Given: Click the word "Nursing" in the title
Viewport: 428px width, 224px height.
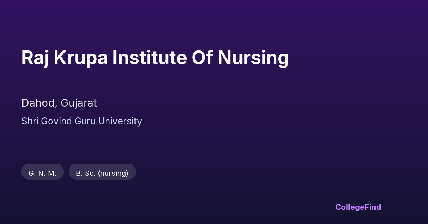Looking at the screenshot, I should click(253, 58).
